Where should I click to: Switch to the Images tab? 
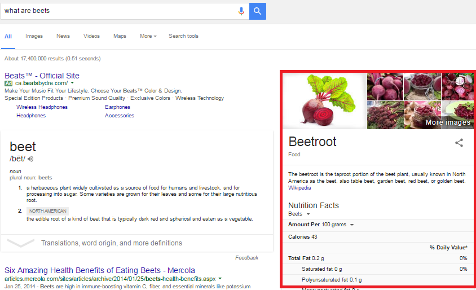(x=34, y=36)
